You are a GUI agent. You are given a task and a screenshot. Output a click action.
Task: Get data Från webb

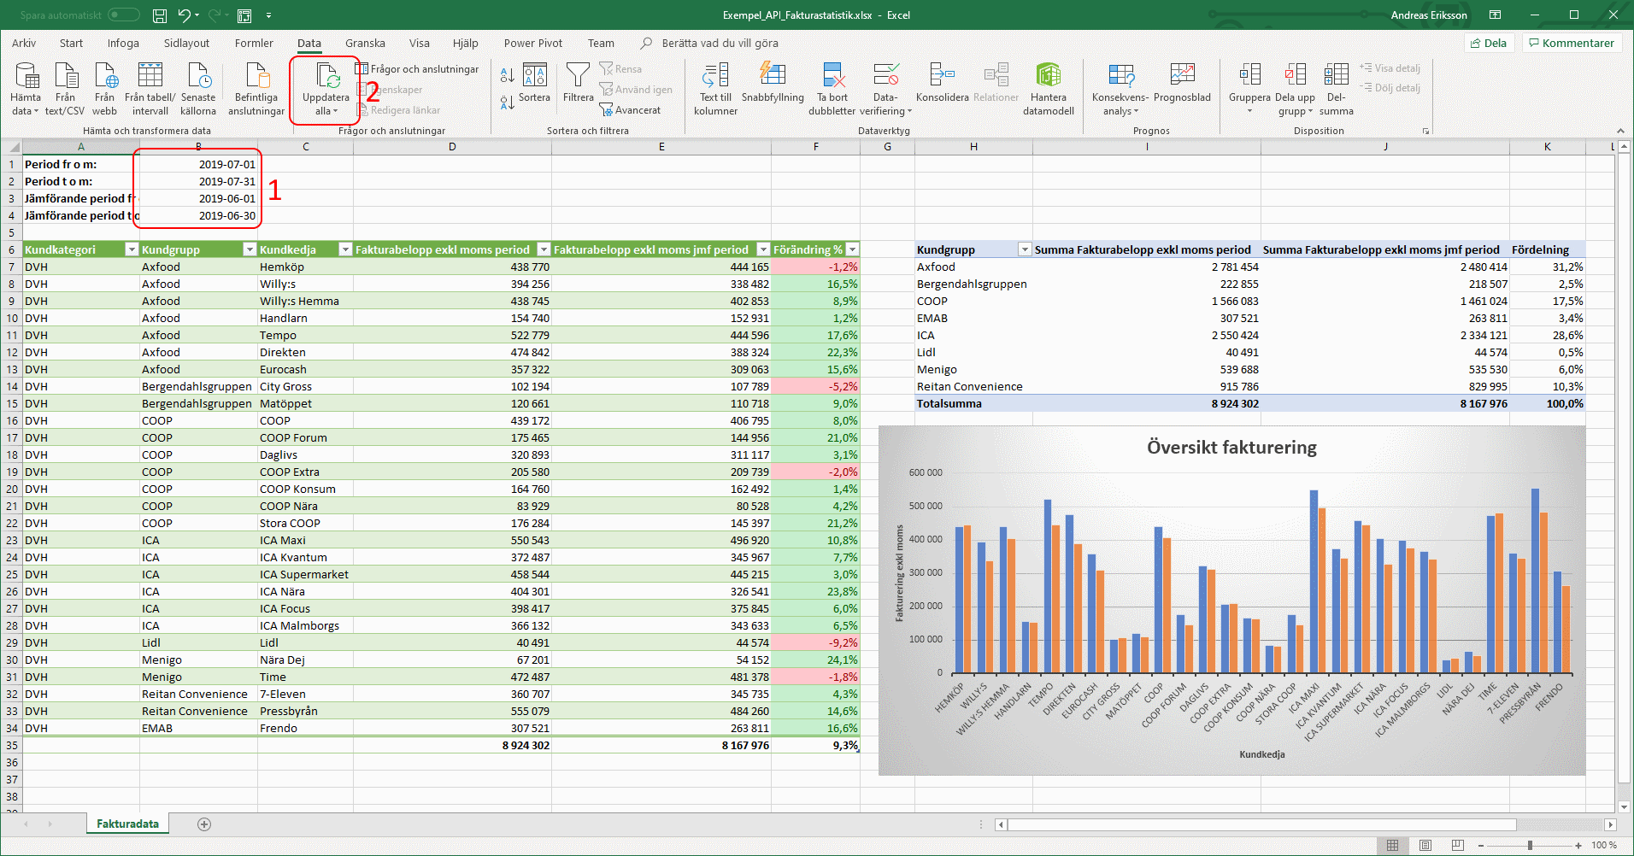click(104, 89)
